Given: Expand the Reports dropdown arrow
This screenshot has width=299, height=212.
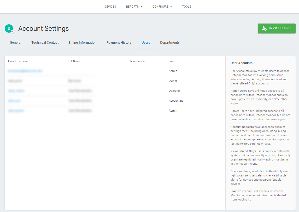Looking at the screenshot, I should pyautogui.click(x=142, y=7).
